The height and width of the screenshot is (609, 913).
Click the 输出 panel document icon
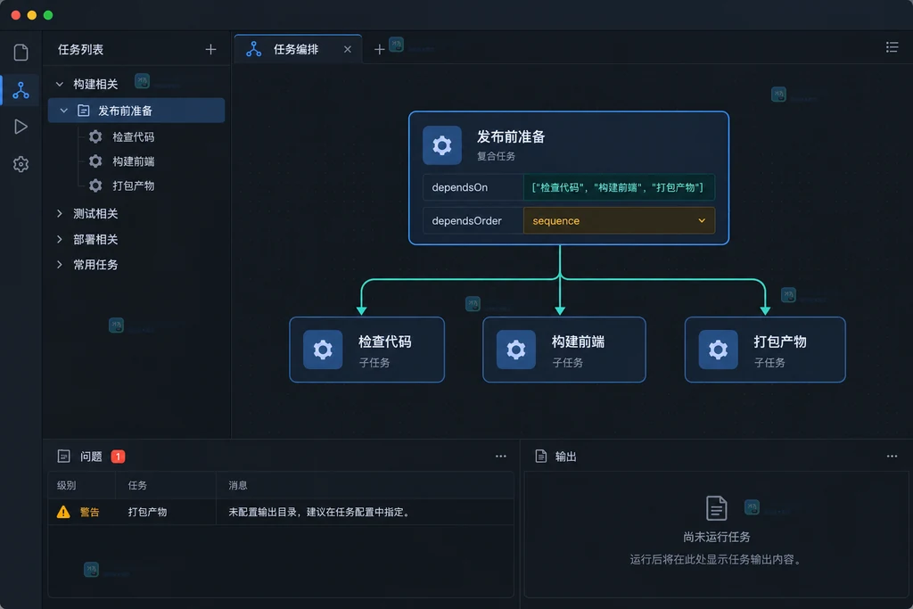click(541, 457)
